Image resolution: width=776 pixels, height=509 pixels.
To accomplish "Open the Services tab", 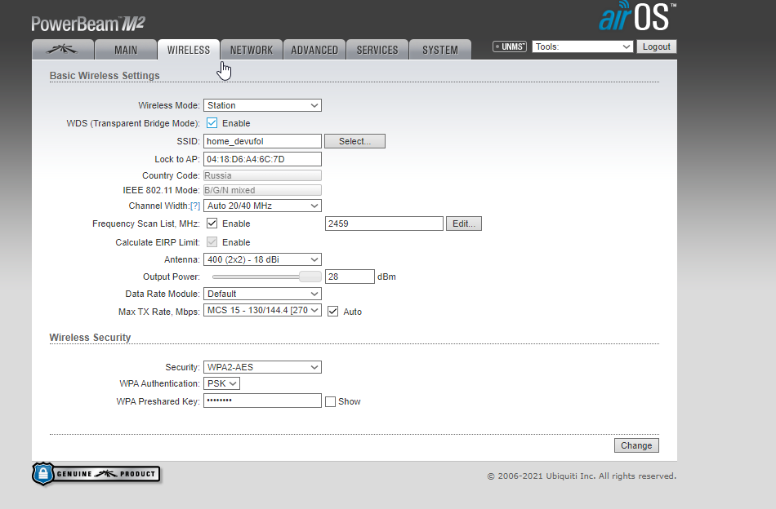I will [x=377, y=50].
